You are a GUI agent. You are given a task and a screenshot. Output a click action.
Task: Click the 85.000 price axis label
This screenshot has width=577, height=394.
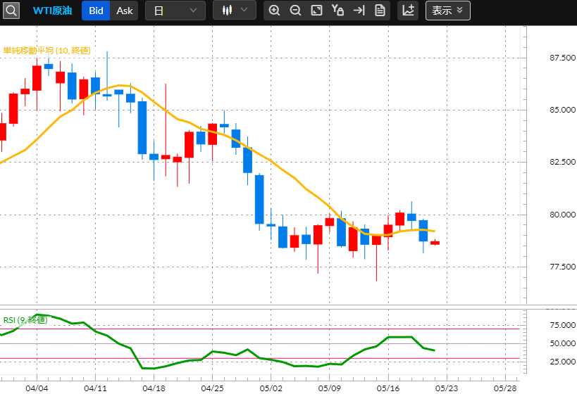point(562,110)
